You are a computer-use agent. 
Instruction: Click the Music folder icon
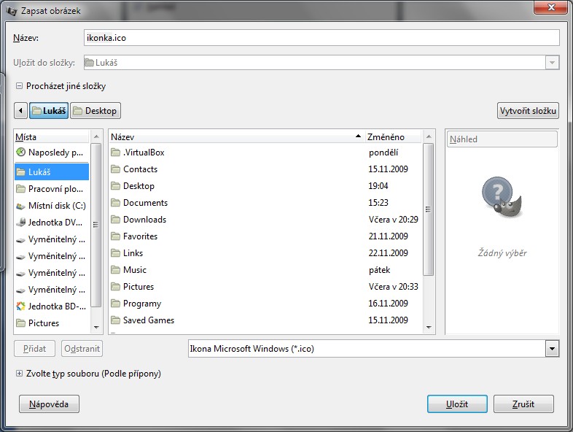pyautogui.click(x=115, y=270)
